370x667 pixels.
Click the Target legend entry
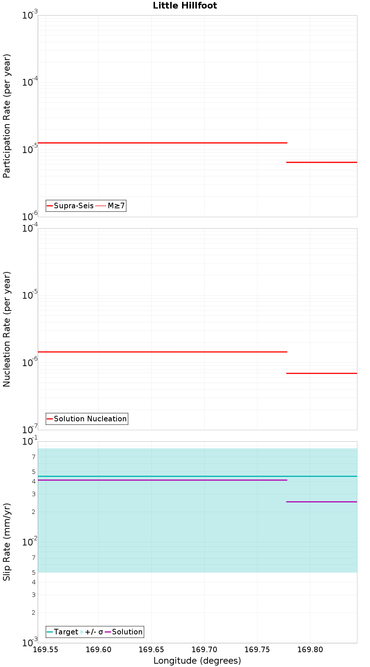(x=63, y=632)
